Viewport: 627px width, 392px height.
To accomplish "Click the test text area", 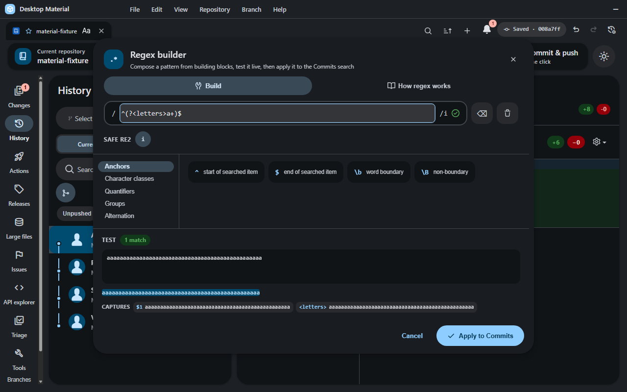I will tap(311, 267).
